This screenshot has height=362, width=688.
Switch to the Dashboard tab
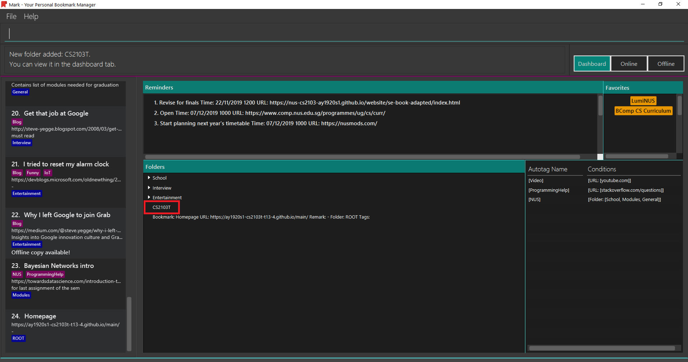point(592,64)
